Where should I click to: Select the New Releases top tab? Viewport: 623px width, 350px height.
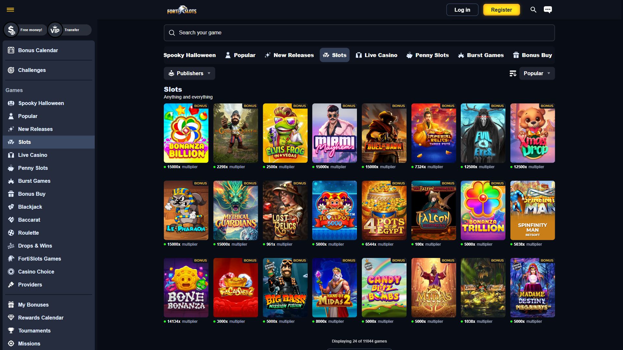(289, 55)
